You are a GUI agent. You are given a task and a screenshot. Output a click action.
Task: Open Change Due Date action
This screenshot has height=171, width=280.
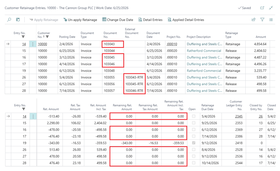pos(118,20)
